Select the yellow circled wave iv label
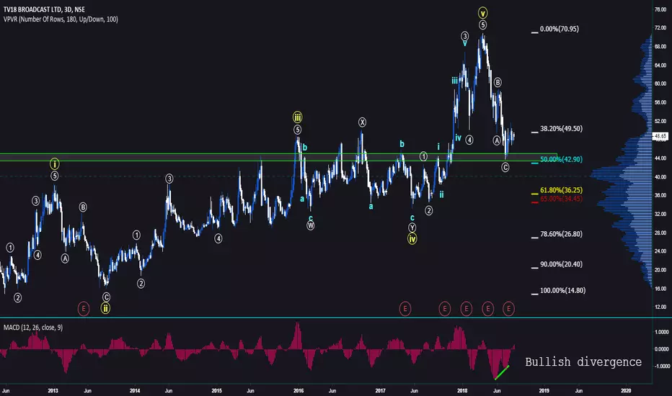The height and width of the screenshot is (396, 672). [x=412, y=239]
